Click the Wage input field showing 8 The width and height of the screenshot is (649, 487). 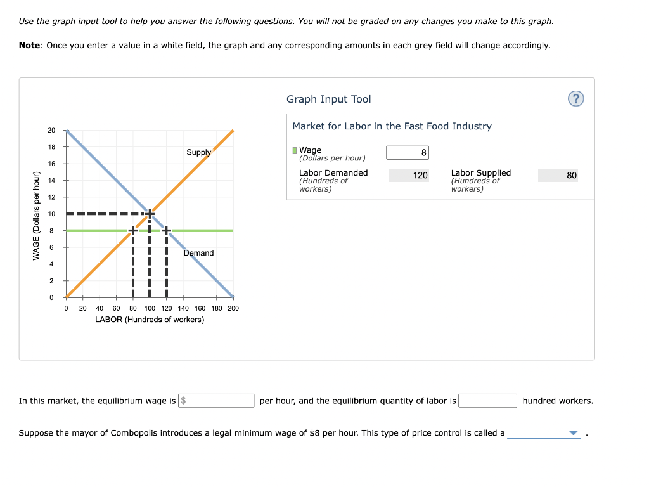pos(407,152)
